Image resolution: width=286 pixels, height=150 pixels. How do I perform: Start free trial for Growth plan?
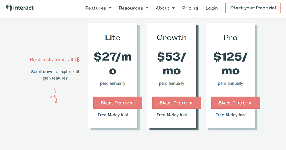(x=177, y=103)
